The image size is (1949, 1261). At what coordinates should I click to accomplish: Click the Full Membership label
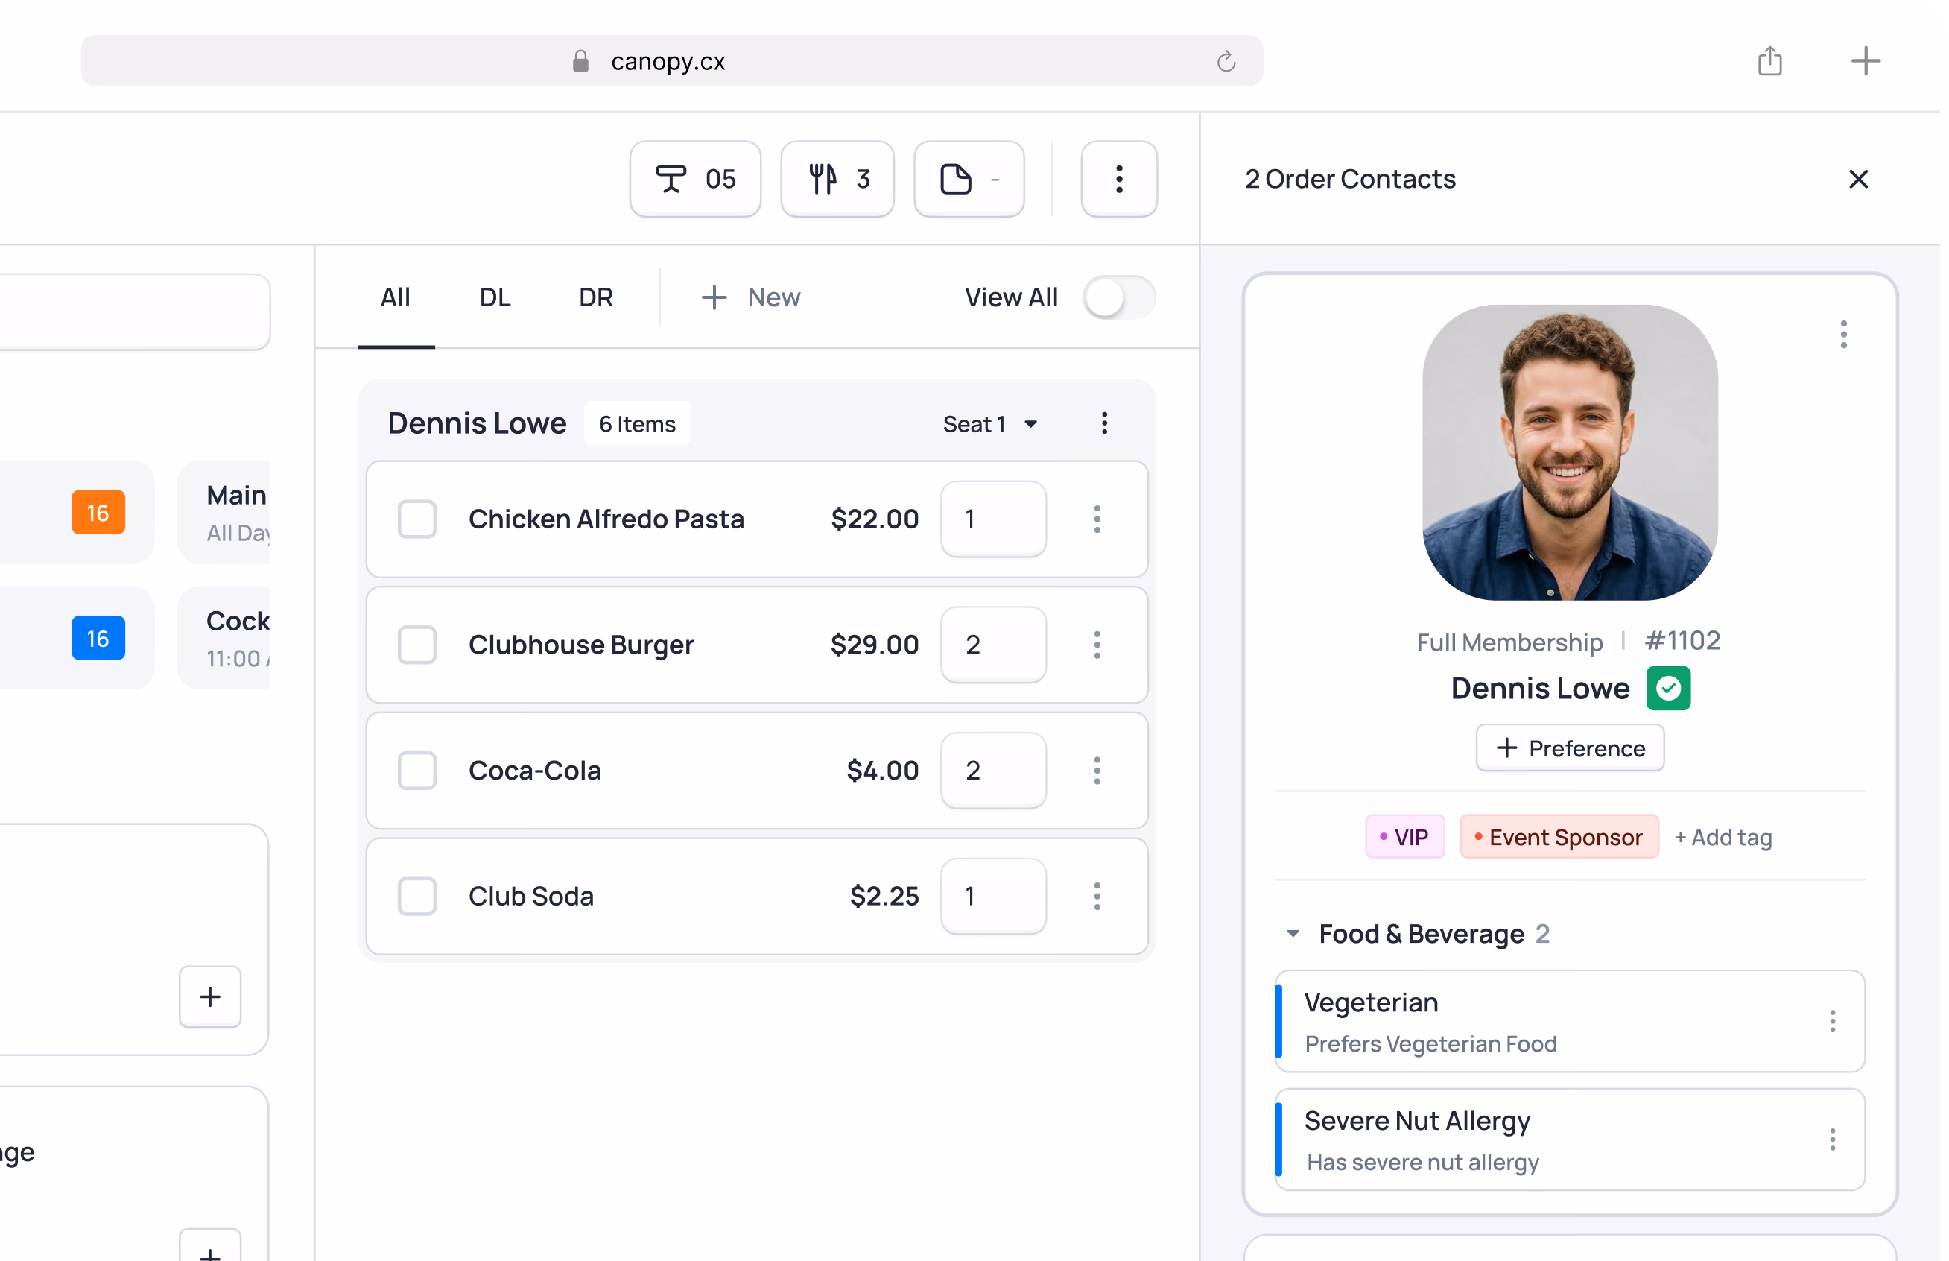(1509, 642)
